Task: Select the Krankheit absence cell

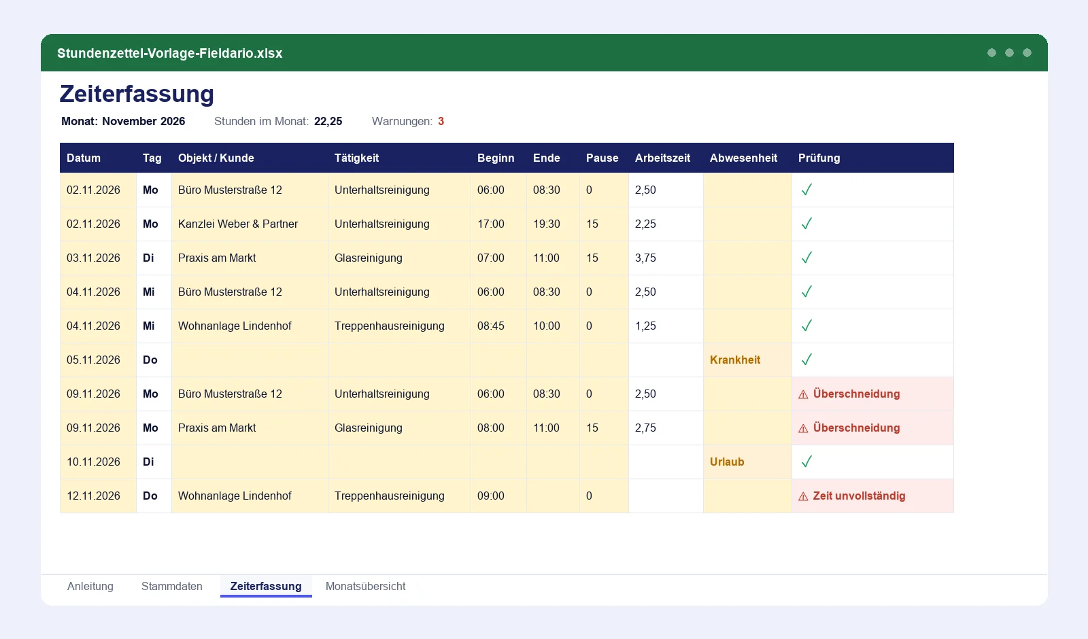Action: [747, 360]
